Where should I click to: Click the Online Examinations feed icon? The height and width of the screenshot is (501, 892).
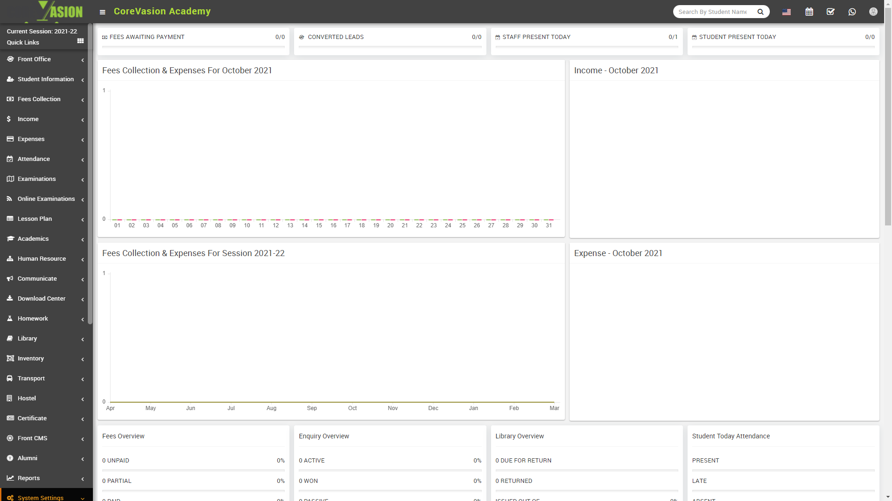coord(9,199)
